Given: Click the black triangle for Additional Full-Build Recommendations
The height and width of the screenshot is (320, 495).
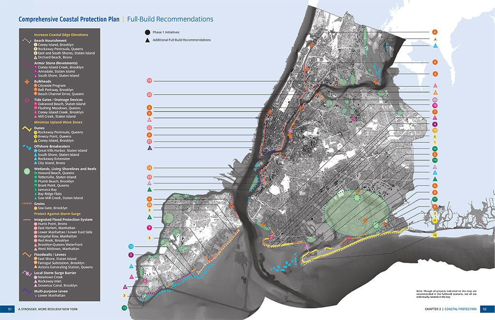Looking at the screenshot, I should tap(147, 40).
